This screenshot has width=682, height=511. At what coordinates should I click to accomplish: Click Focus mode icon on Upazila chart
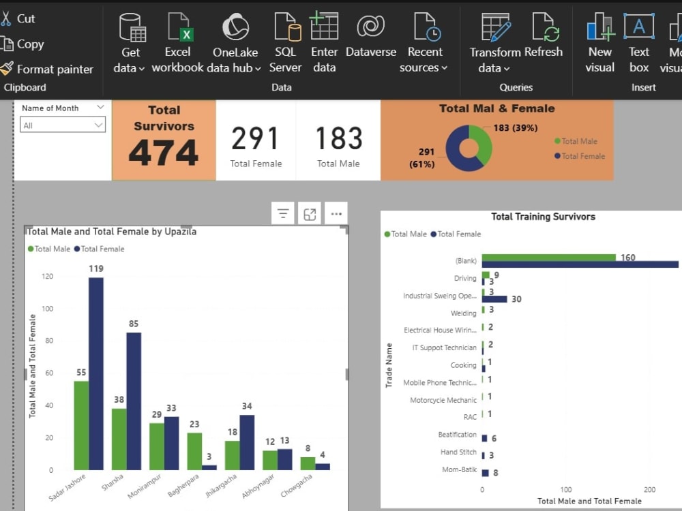click(309, 213)
